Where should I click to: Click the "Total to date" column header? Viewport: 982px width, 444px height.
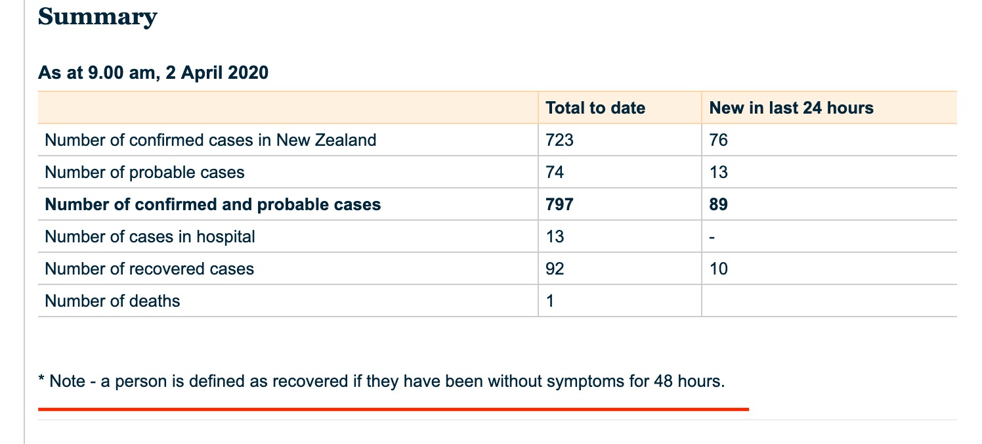595,108
